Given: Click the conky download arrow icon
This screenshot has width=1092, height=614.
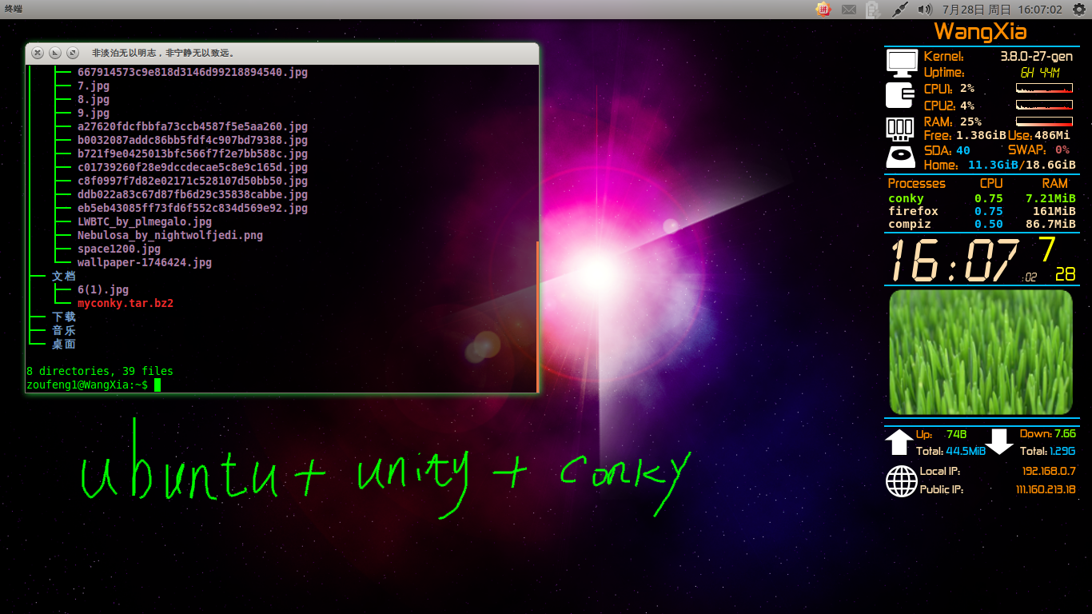Looking at the screenshot, I should pyautogui.click(x=999, y=441).
